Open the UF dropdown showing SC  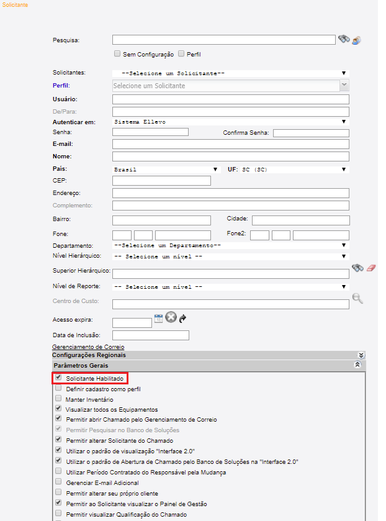click(x=294, y=170)
